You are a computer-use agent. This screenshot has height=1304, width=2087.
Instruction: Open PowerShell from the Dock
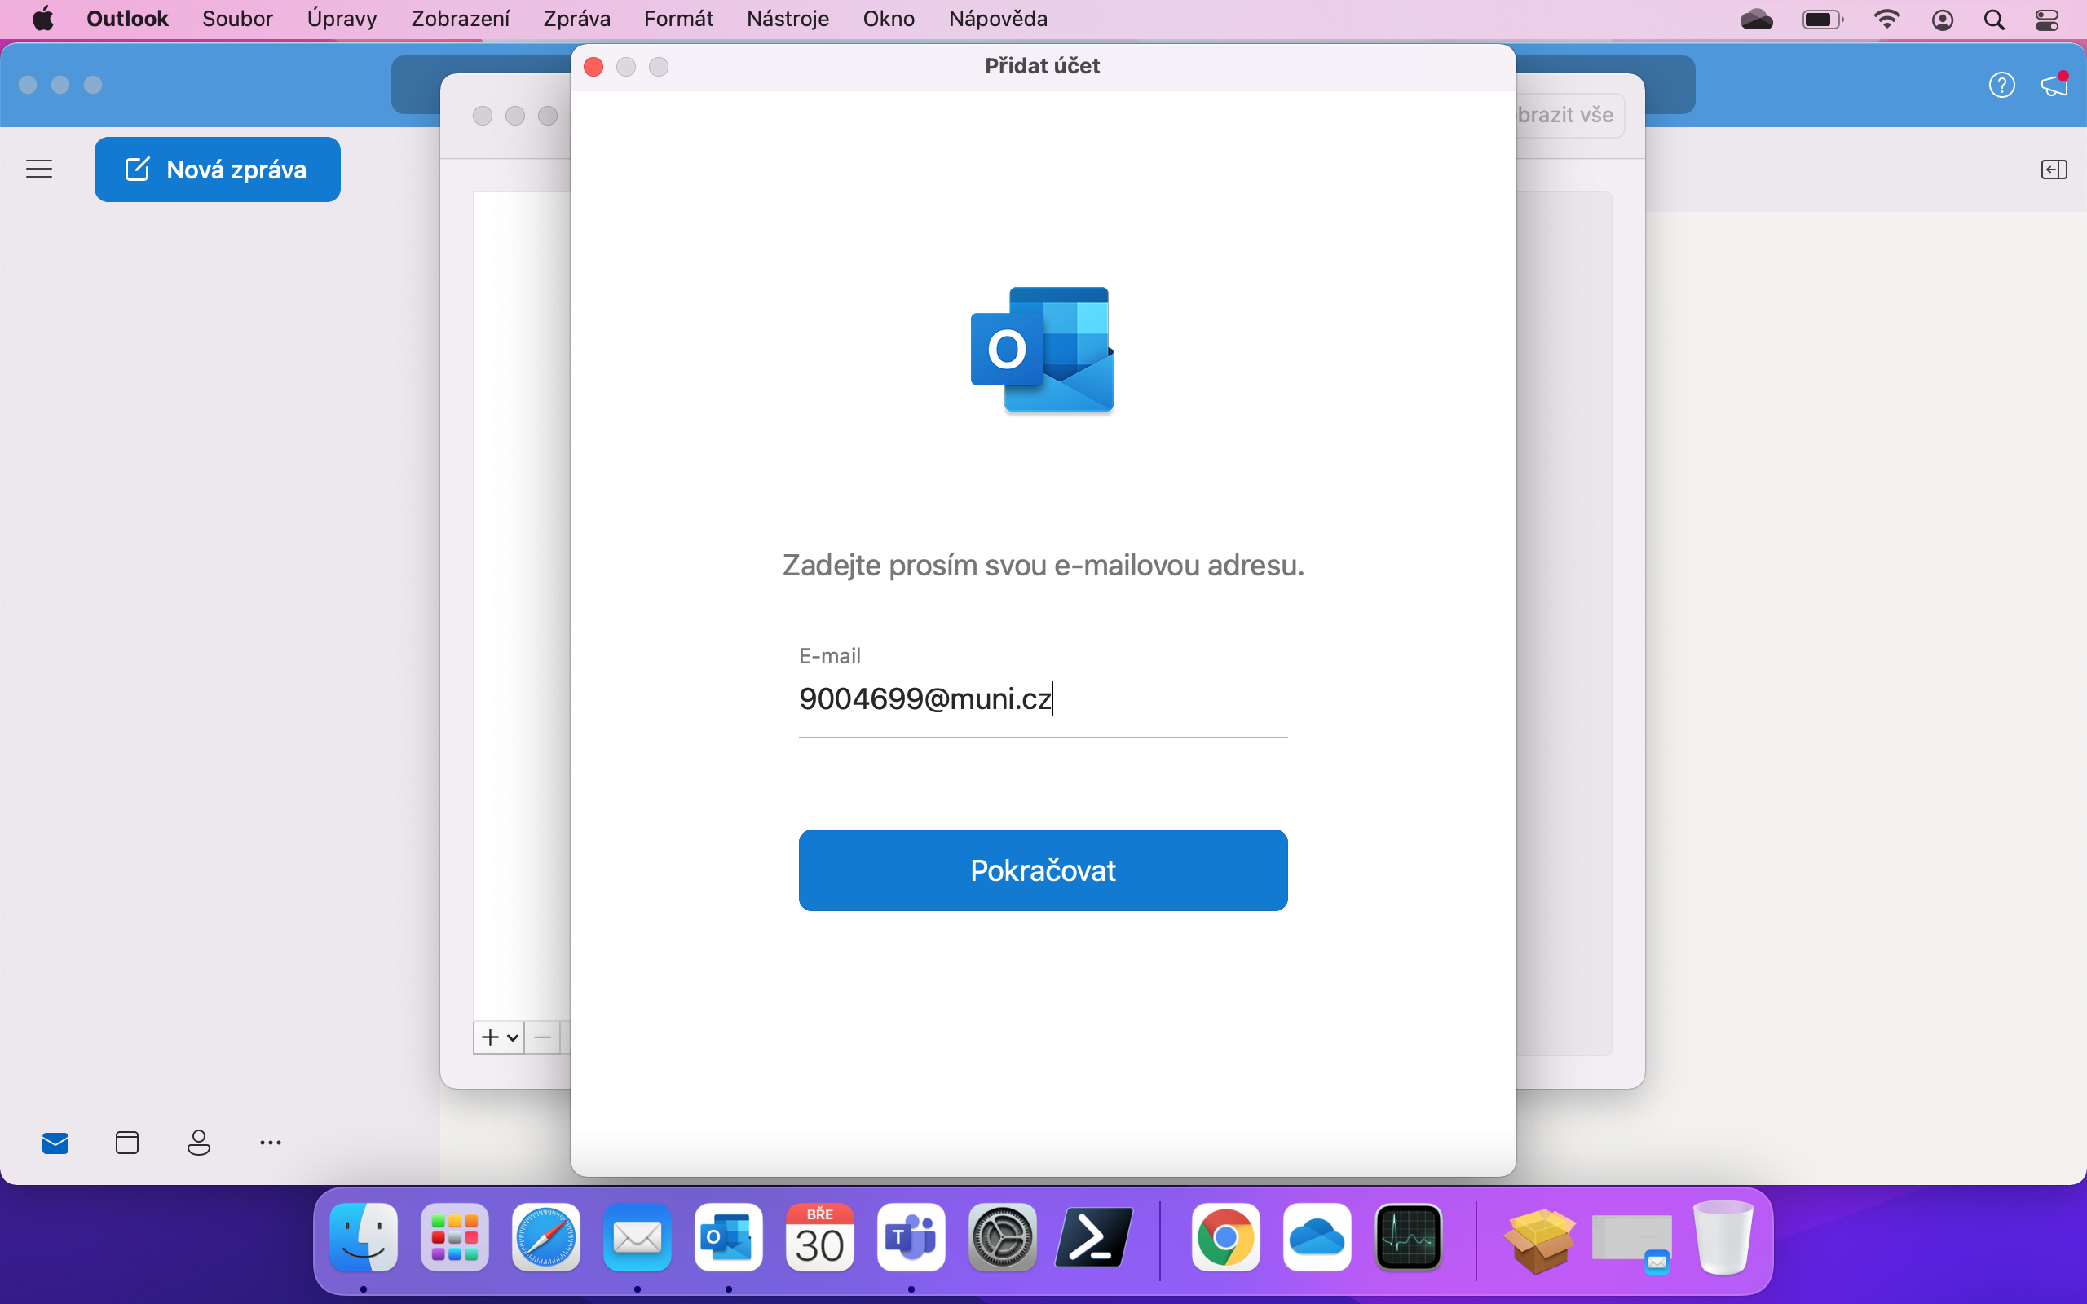pos(1094,1238)
